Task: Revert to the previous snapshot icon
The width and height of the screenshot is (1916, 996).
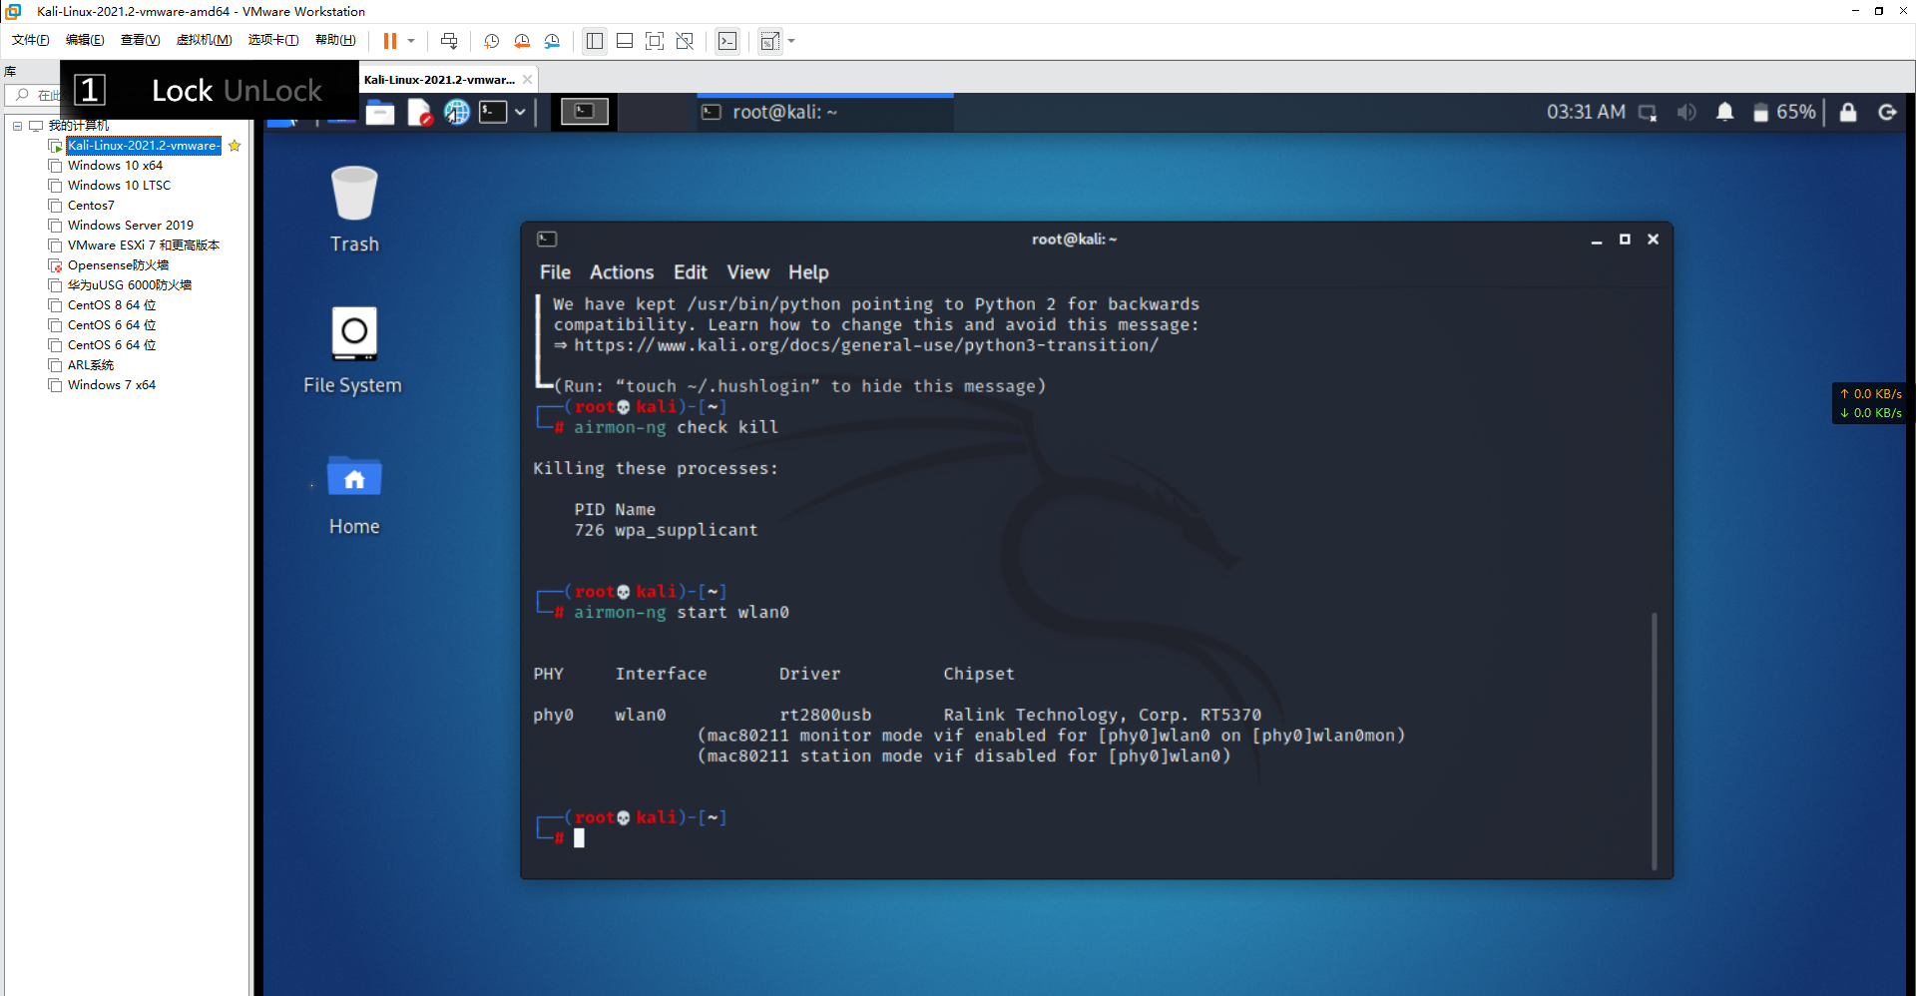Action: [x=522, y=41]
